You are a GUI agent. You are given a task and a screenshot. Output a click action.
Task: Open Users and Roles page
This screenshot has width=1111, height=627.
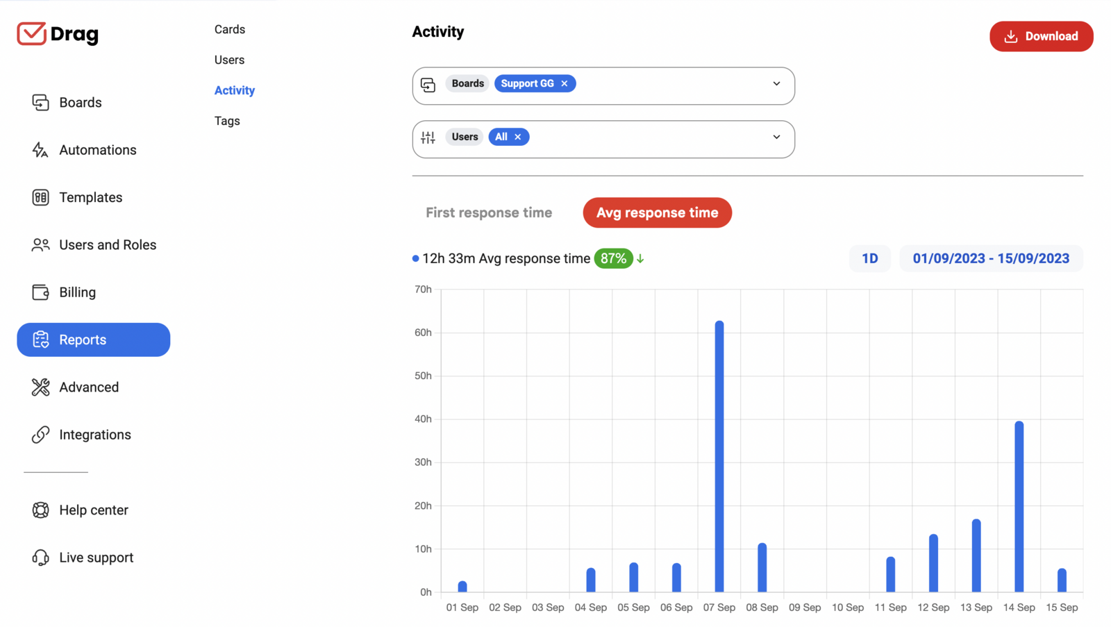click(x=94, y=245)
